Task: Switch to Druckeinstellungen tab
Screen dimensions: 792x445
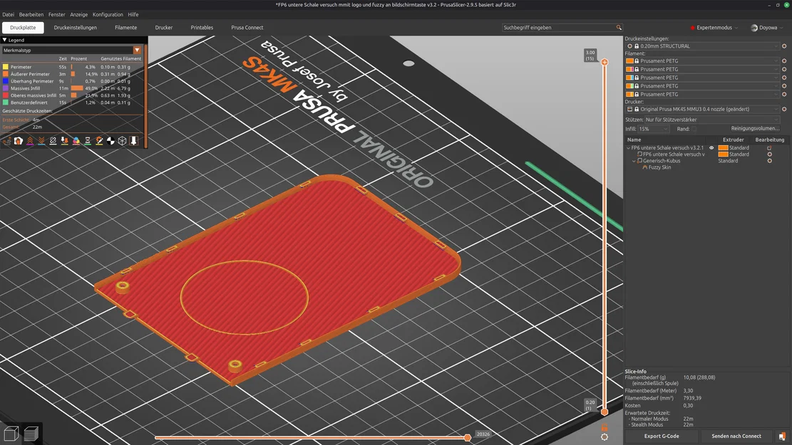Action: coord(76,28)
